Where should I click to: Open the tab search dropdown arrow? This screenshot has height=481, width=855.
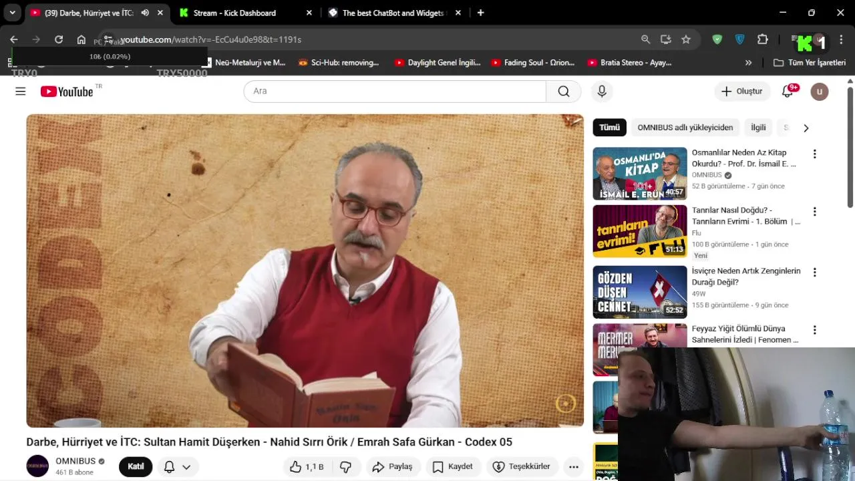[12, 13]
